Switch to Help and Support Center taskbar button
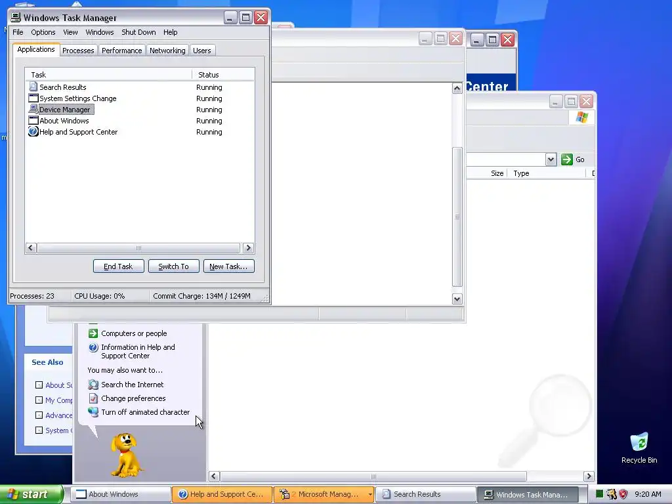Image resolution: width=672 pixels, height=504 pixels. [222, 494]
